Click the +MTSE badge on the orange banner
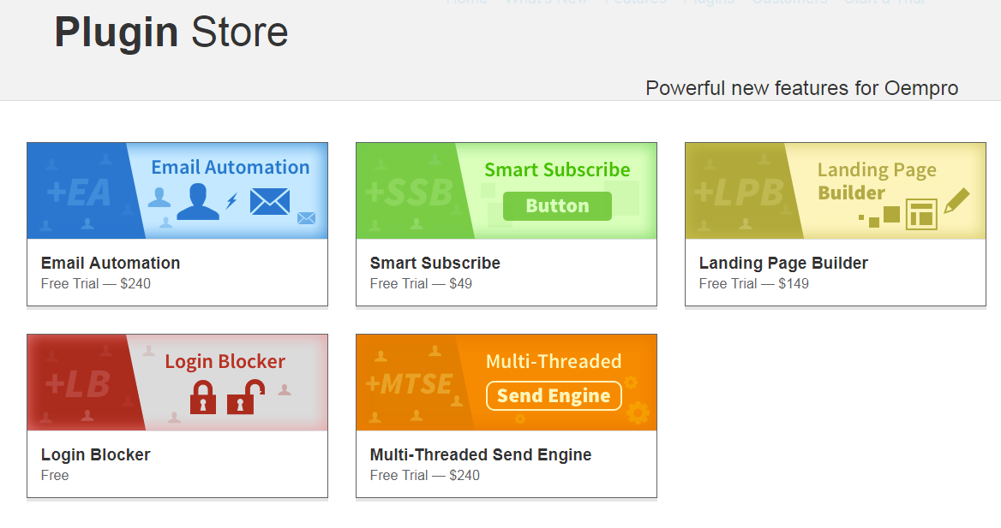Image resolution: width=1001 pixels, height=528 pixels. pos(409,384)
